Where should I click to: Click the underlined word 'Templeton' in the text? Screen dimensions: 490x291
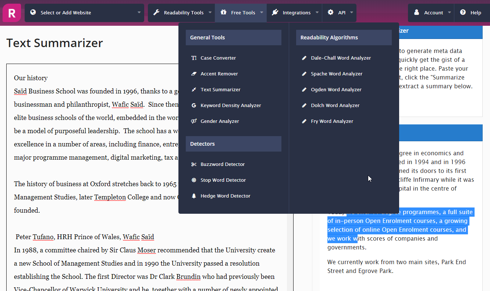pyautogui.click(x=110, y=197)
